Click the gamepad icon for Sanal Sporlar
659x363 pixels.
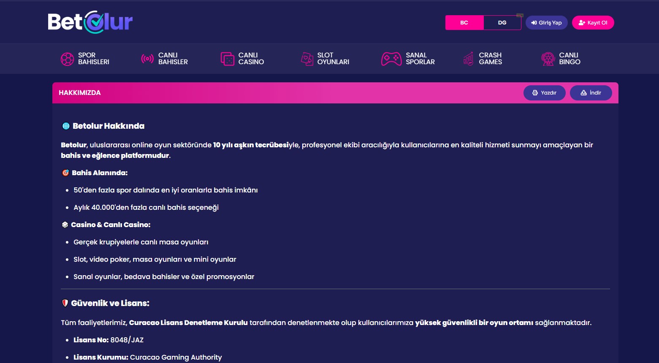pos(391,59)
